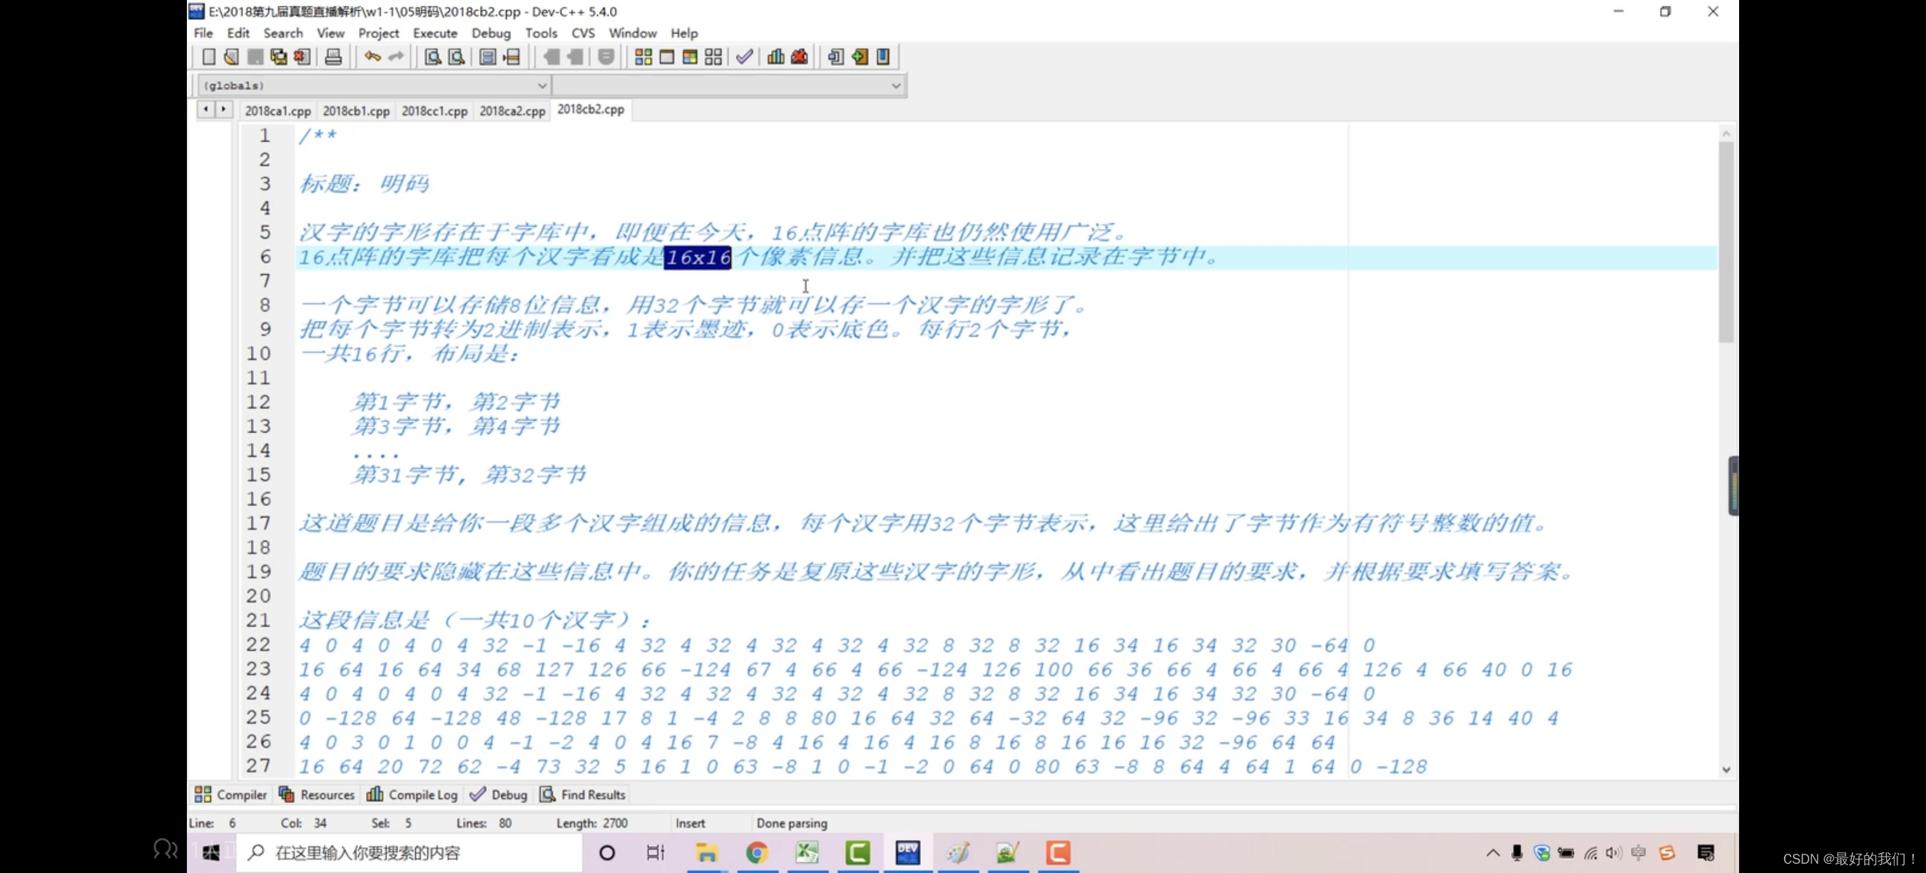This screenshot has width=1926, height=873.
Task: Click the insert snippet page-arrow icon
Action: 836,57
